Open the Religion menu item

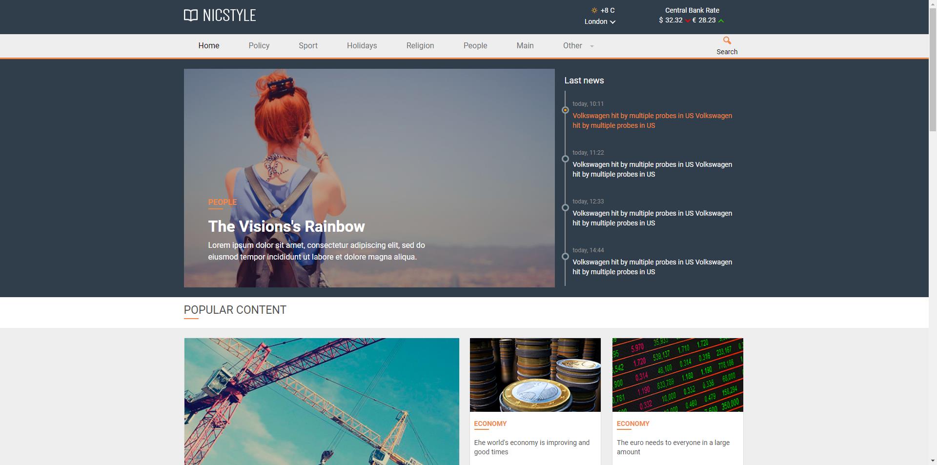420,45
